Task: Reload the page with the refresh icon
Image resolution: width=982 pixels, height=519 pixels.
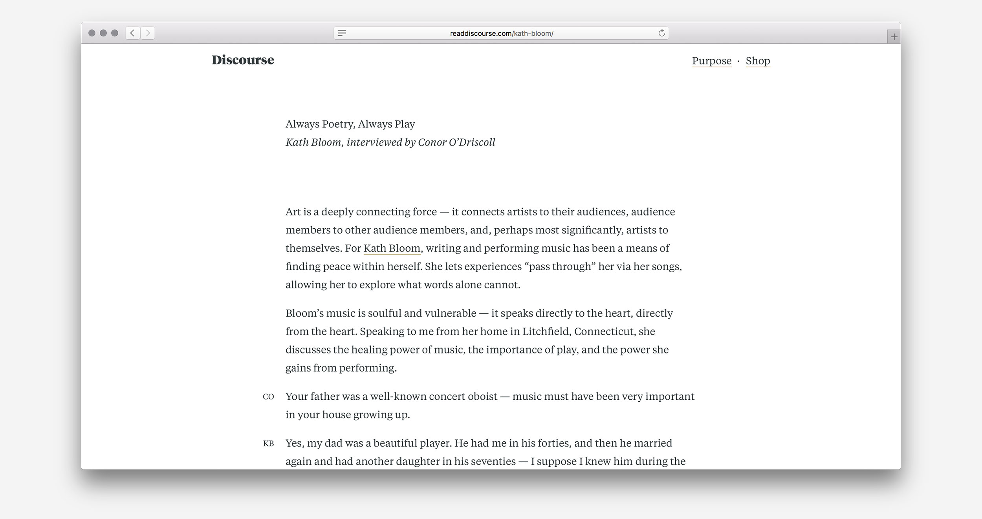Action: (661, 33)
